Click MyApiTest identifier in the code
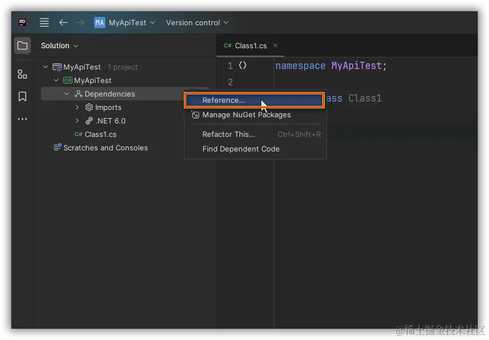 tap(357, 66)
